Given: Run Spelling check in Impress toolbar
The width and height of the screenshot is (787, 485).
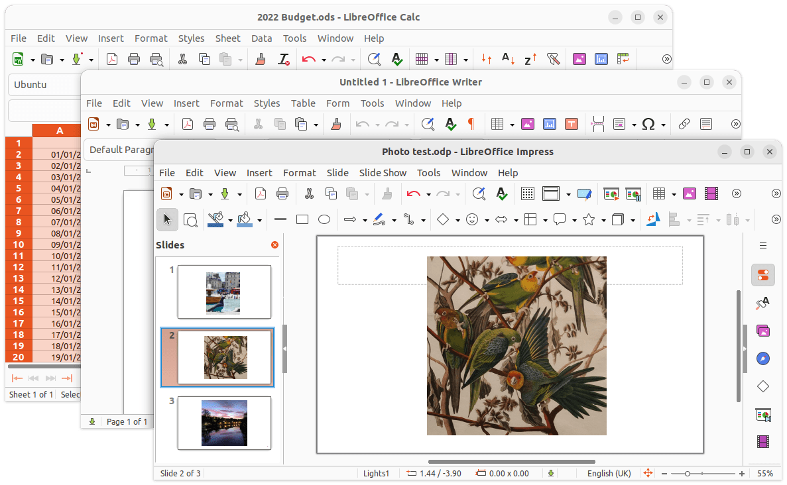Looking at the screenshot, I should click(x=501, y=193).
